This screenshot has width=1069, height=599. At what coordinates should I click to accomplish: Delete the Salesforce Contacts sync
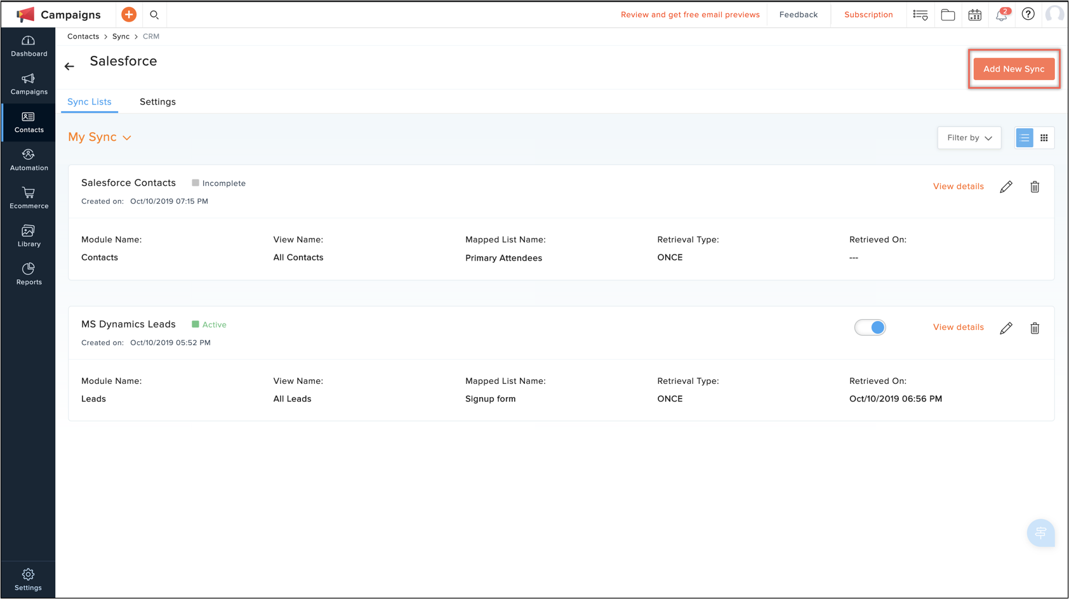(1035, 187)
